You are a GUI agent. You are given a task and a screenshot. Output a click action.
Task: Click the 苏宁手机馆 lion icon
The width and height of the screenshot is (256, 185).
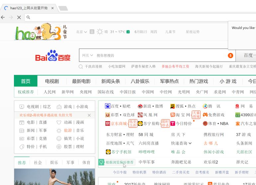coord(108,152)
